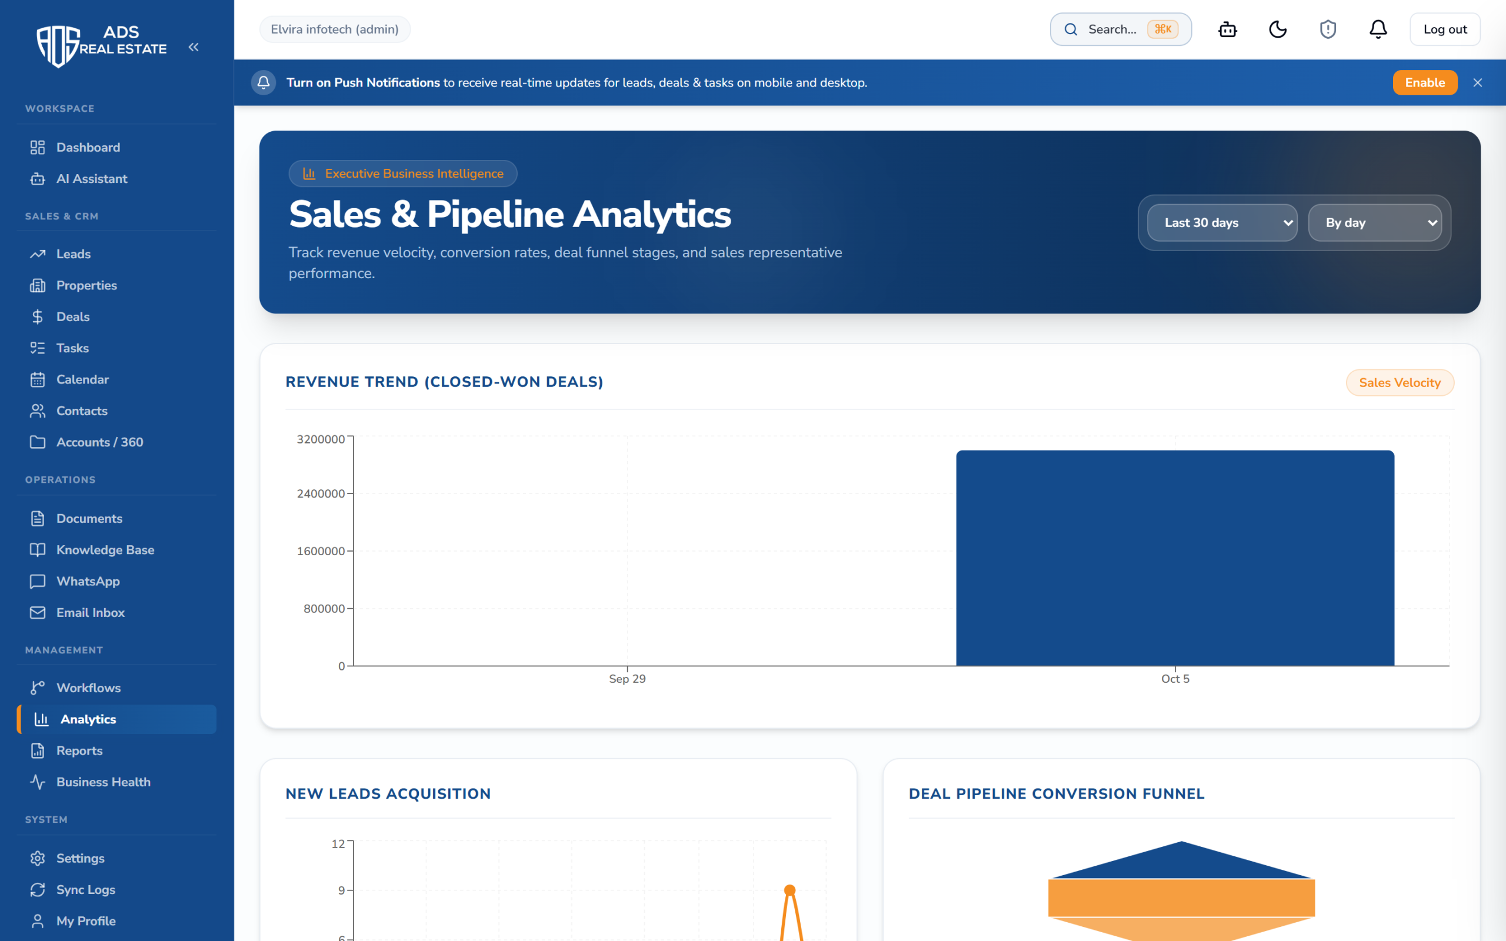Go to Leads in sidebar
Image resolution: width=1506 pixels, height=941 pixels.
tap(117, 254)
